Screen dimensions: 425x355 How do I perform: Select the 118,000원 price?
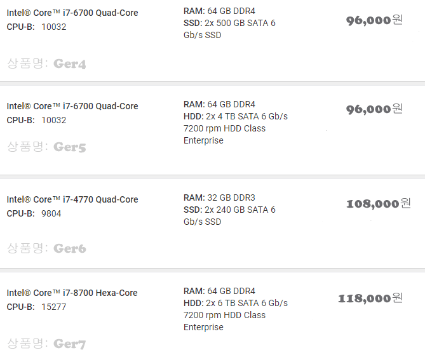pos(370,298)
